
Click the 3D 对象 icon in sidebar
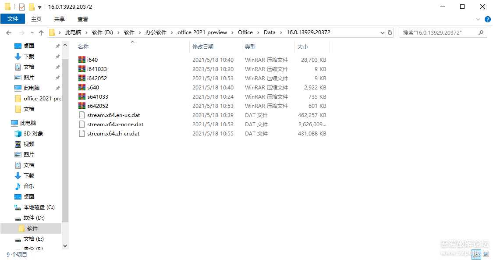[18, 134]
